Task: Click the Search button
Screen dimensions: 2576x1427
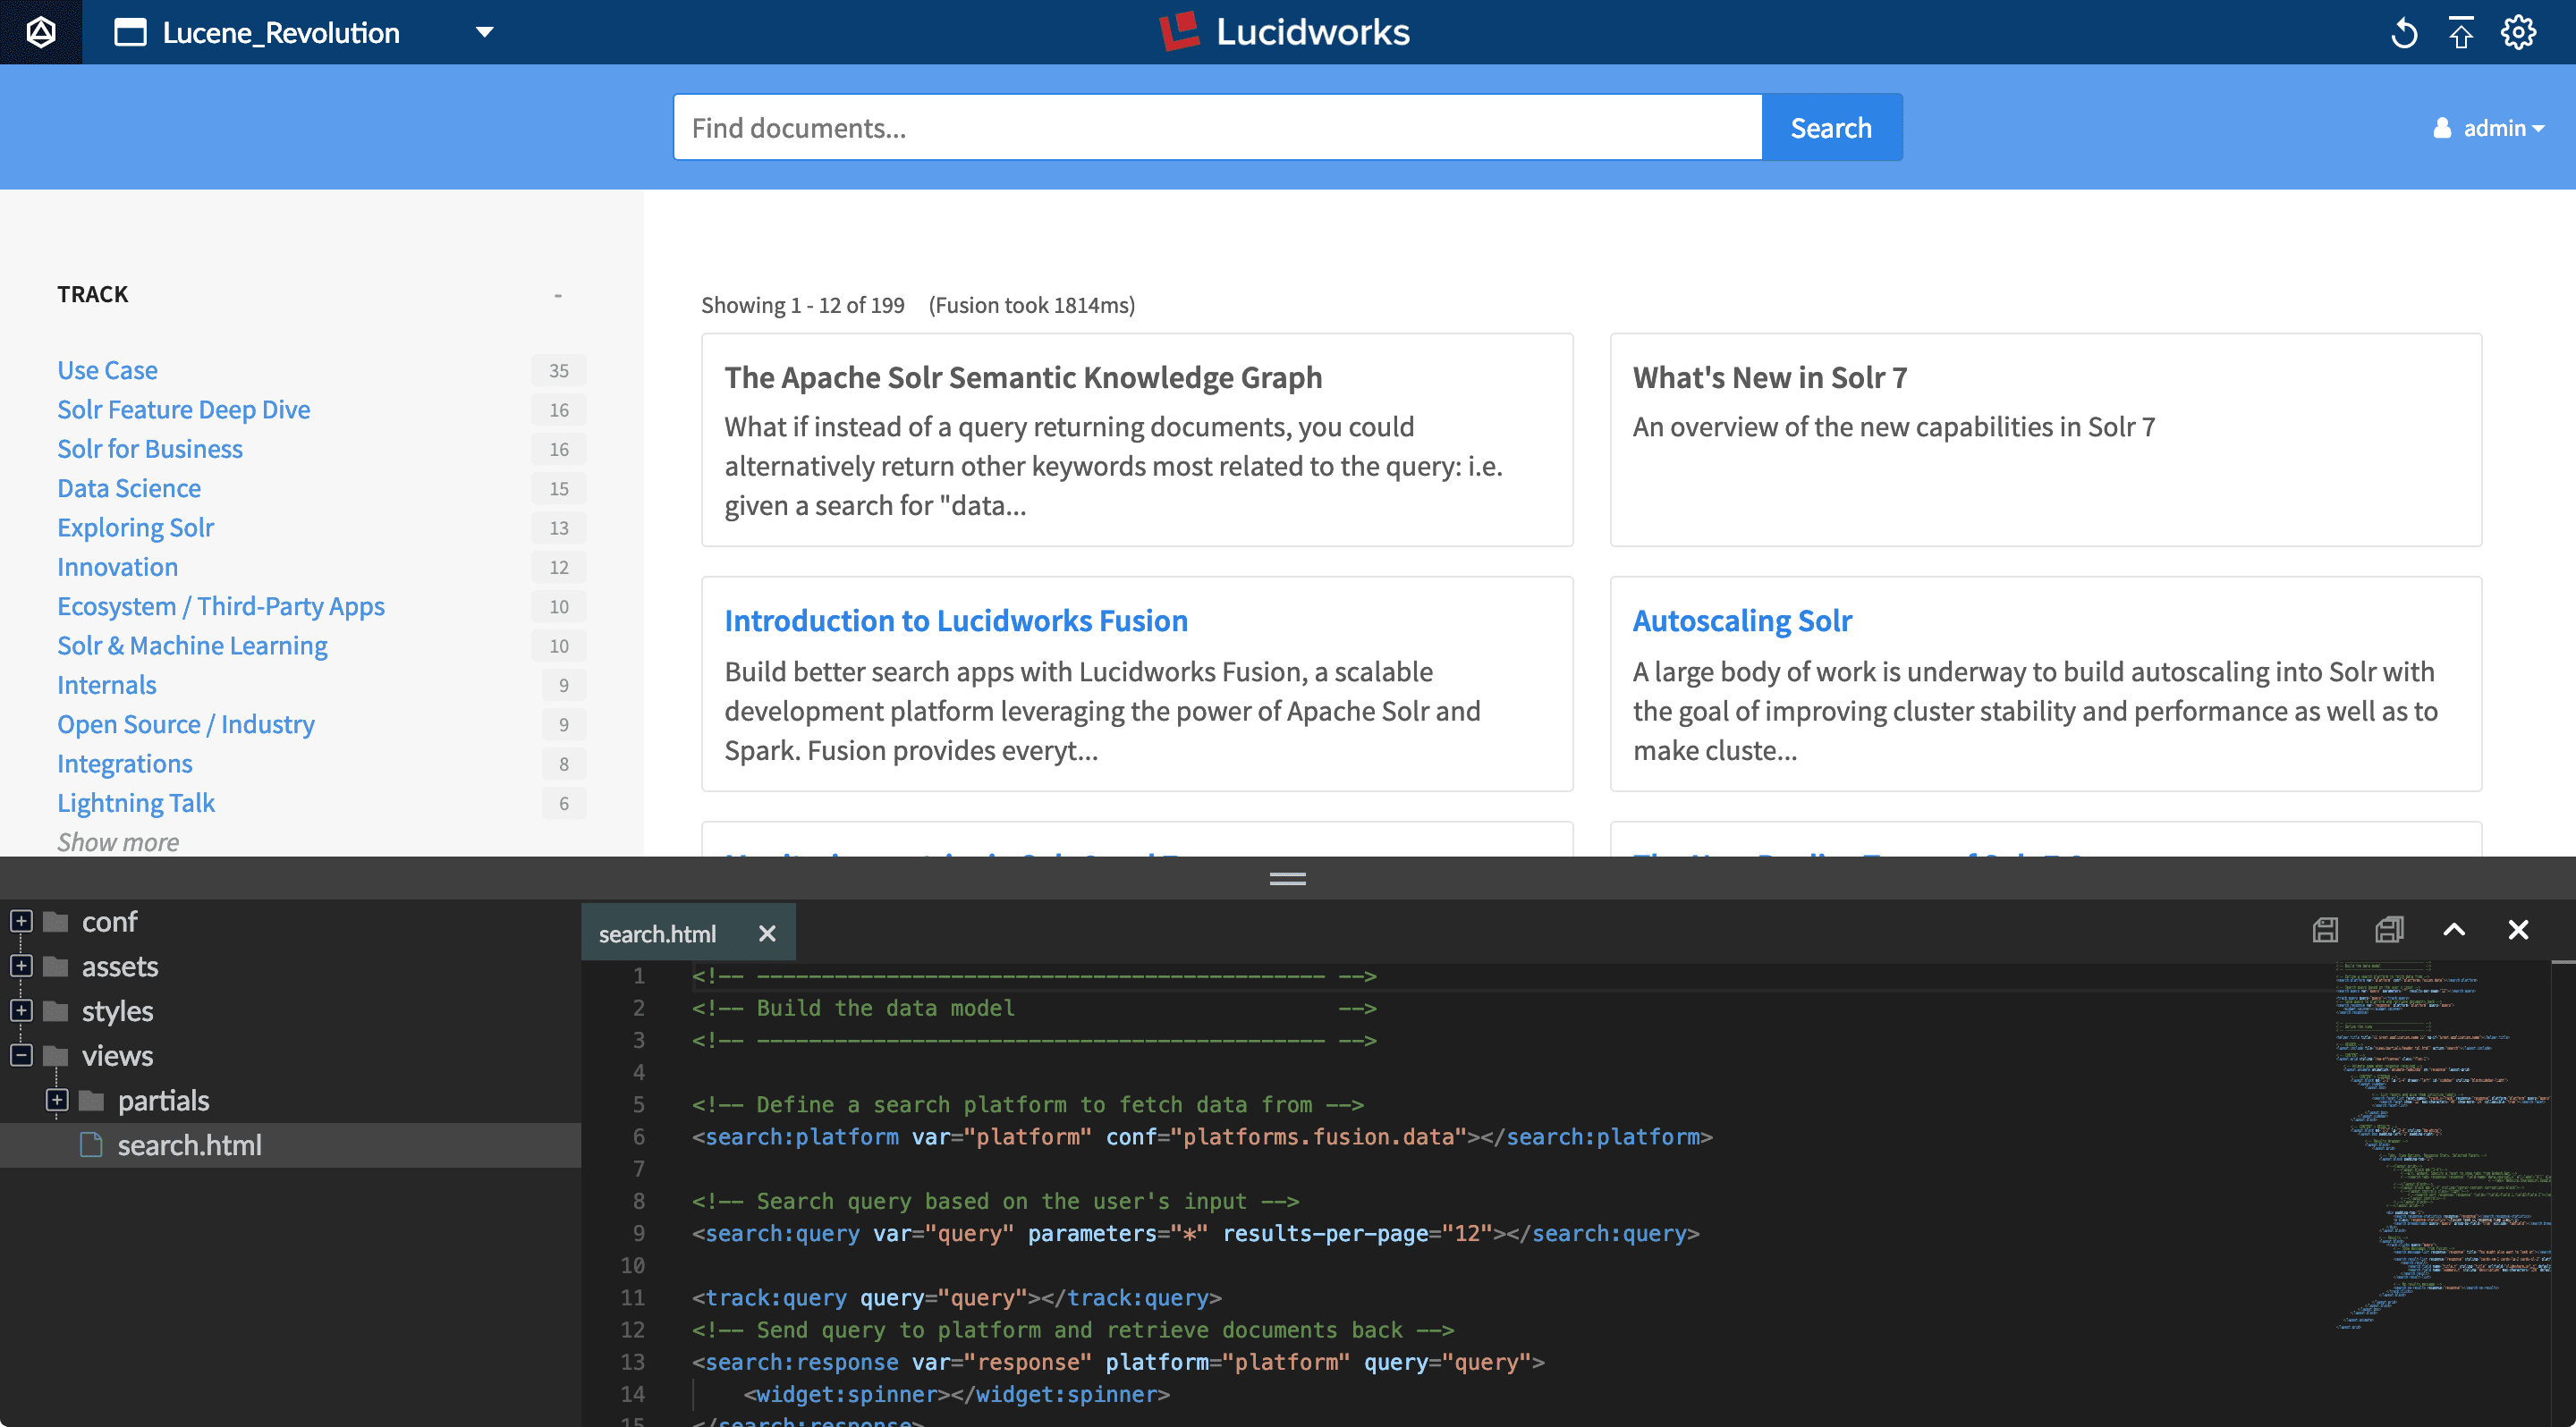Action: coord(1831,128)
